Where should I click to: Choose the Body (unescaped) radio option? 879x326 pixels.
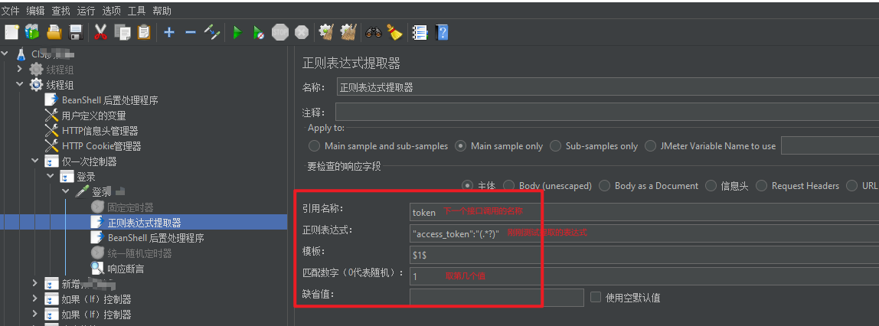pos(509,185)
